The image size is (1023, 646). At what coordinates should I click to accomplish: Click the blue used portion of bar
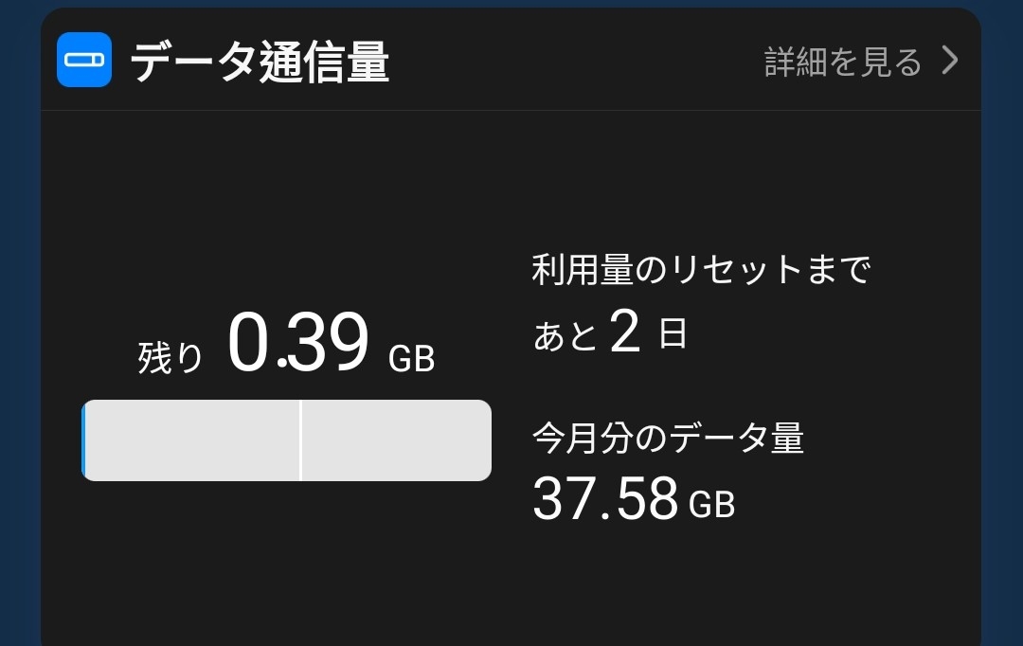[x=83, y=440]
